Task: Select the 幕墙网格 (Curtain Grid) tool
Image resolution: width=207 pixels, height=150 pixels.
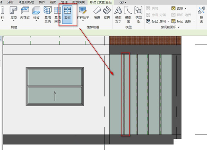Action: click(57, 14)
